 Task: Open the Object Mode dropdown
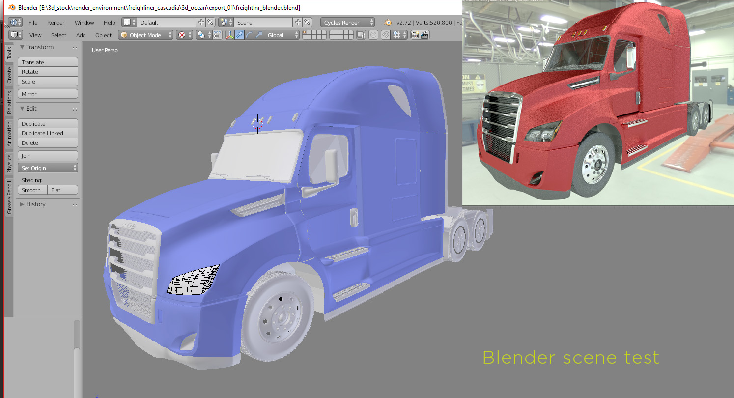(146, 35)
